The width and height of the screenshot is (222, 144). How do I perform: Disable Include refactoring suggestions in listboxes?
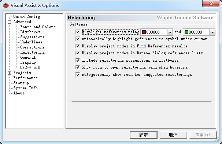click(78, 60)
